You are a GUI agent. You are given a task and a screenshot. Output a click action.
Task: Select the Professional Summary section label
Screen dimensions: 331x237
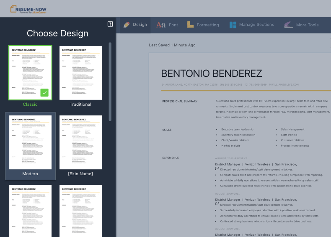(x=180, y=101)
